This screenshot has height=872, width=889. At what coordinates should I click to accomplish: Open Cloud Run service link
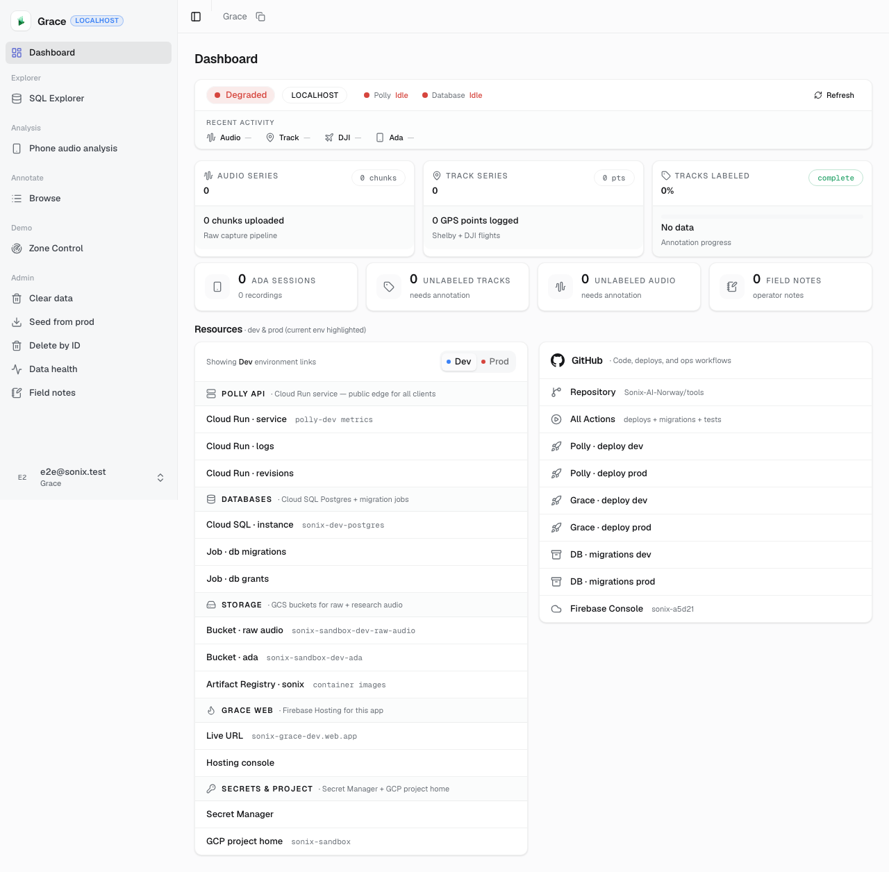(x=361, y=419)
